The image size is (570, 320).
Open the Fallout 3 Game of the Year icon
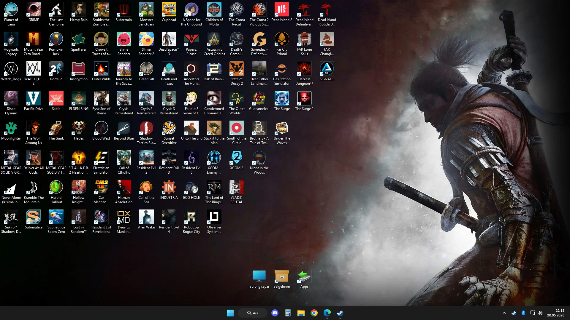(191, 103)
